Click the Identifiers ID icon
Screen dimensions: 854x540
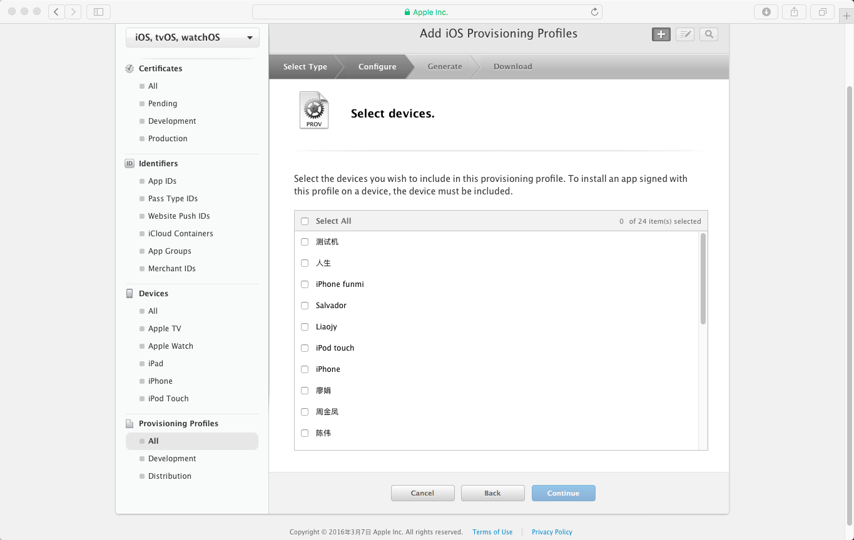pyautogui.click(x=130, y=164)
